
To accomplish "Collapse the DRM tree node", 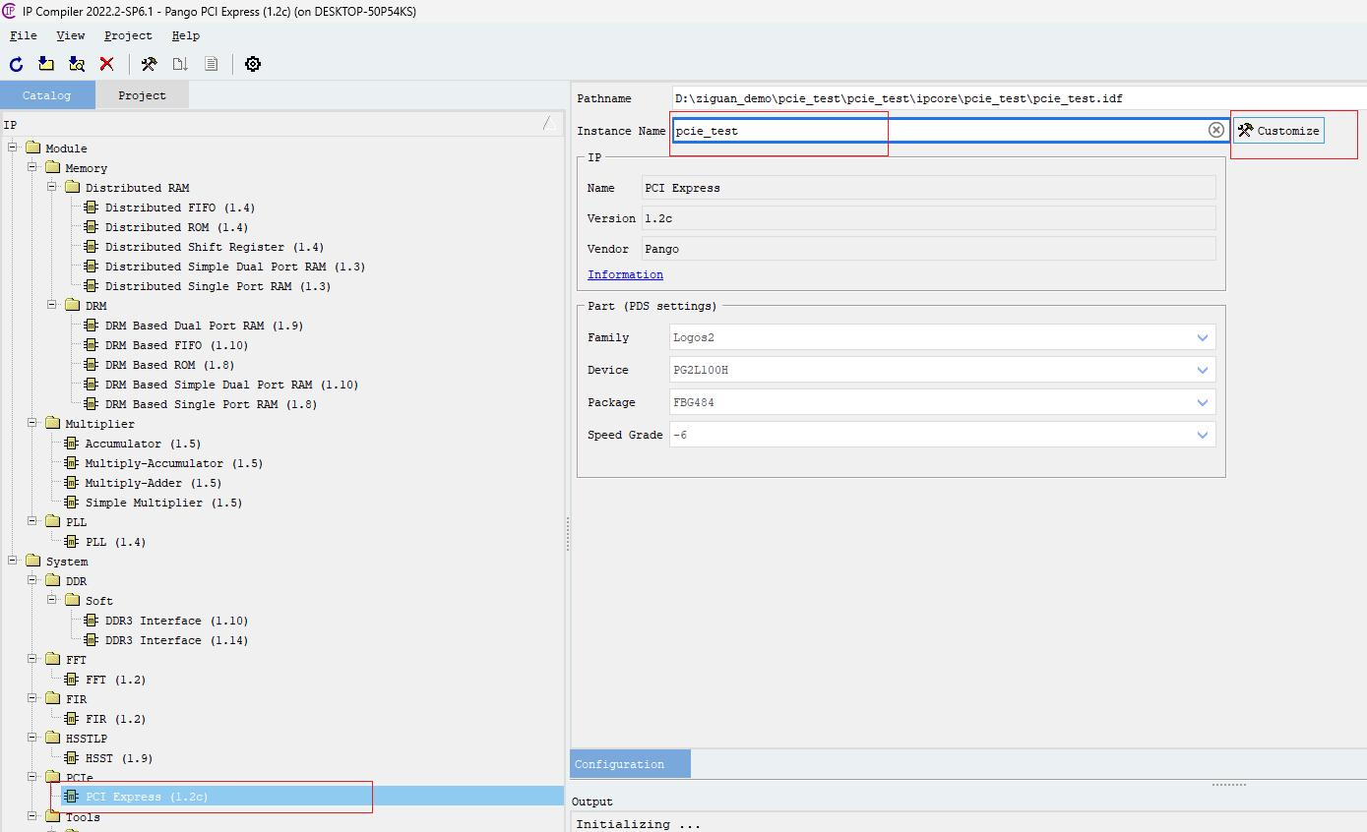I will click(x=52, y=305).
